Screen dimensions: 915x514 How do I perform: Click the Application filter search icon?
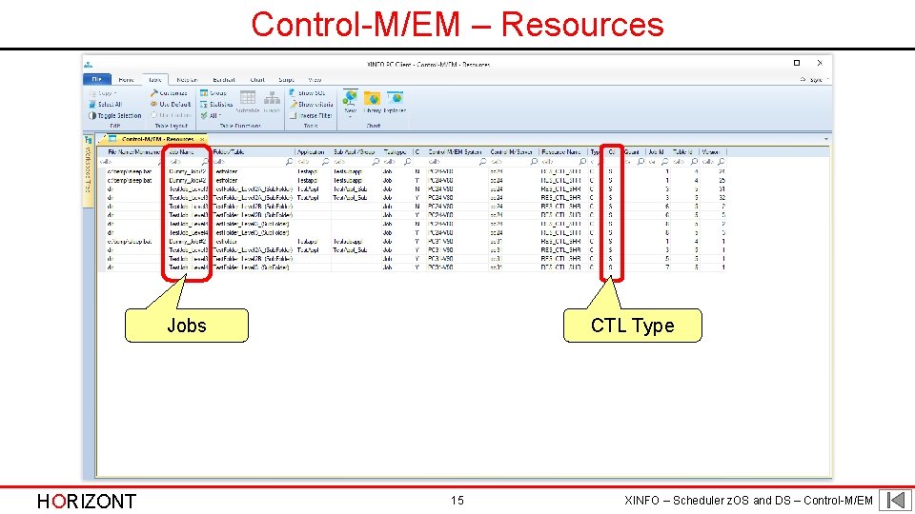click(325, 162)
